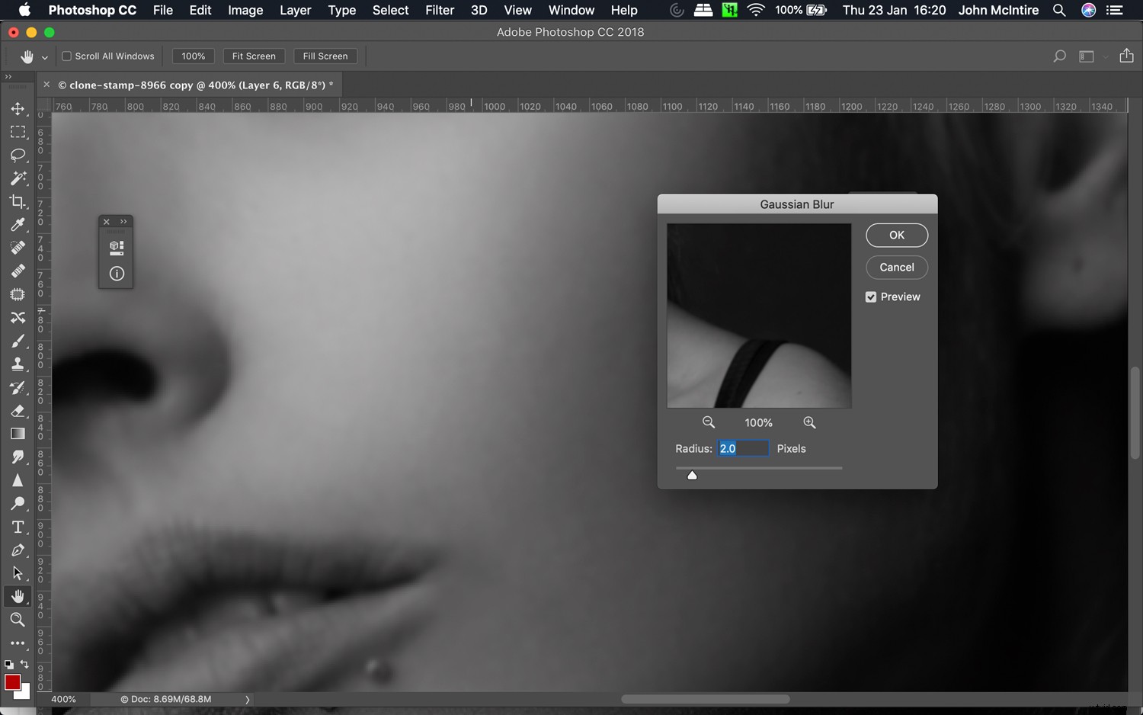The height and width of the screenshot is (715, 1143).
Task: Select the Move tool
Action: 18,109
